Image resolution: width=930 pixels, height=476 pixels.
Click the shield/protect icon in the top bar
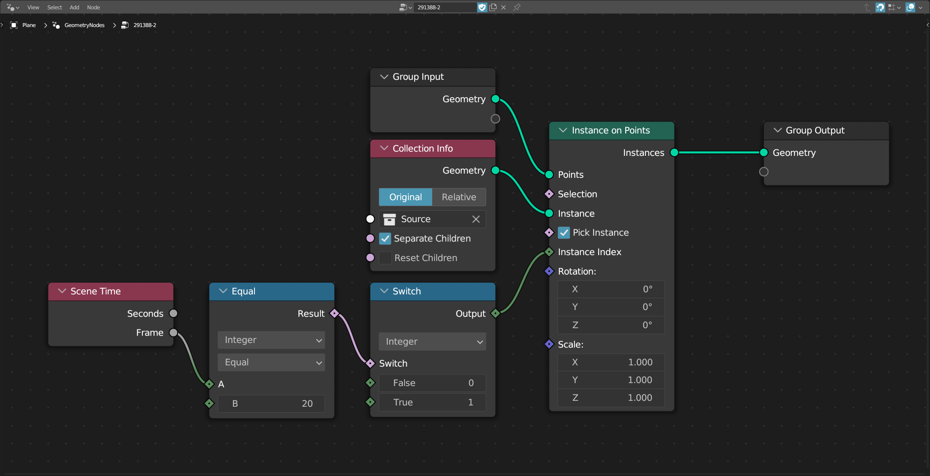tap(481, 7)
